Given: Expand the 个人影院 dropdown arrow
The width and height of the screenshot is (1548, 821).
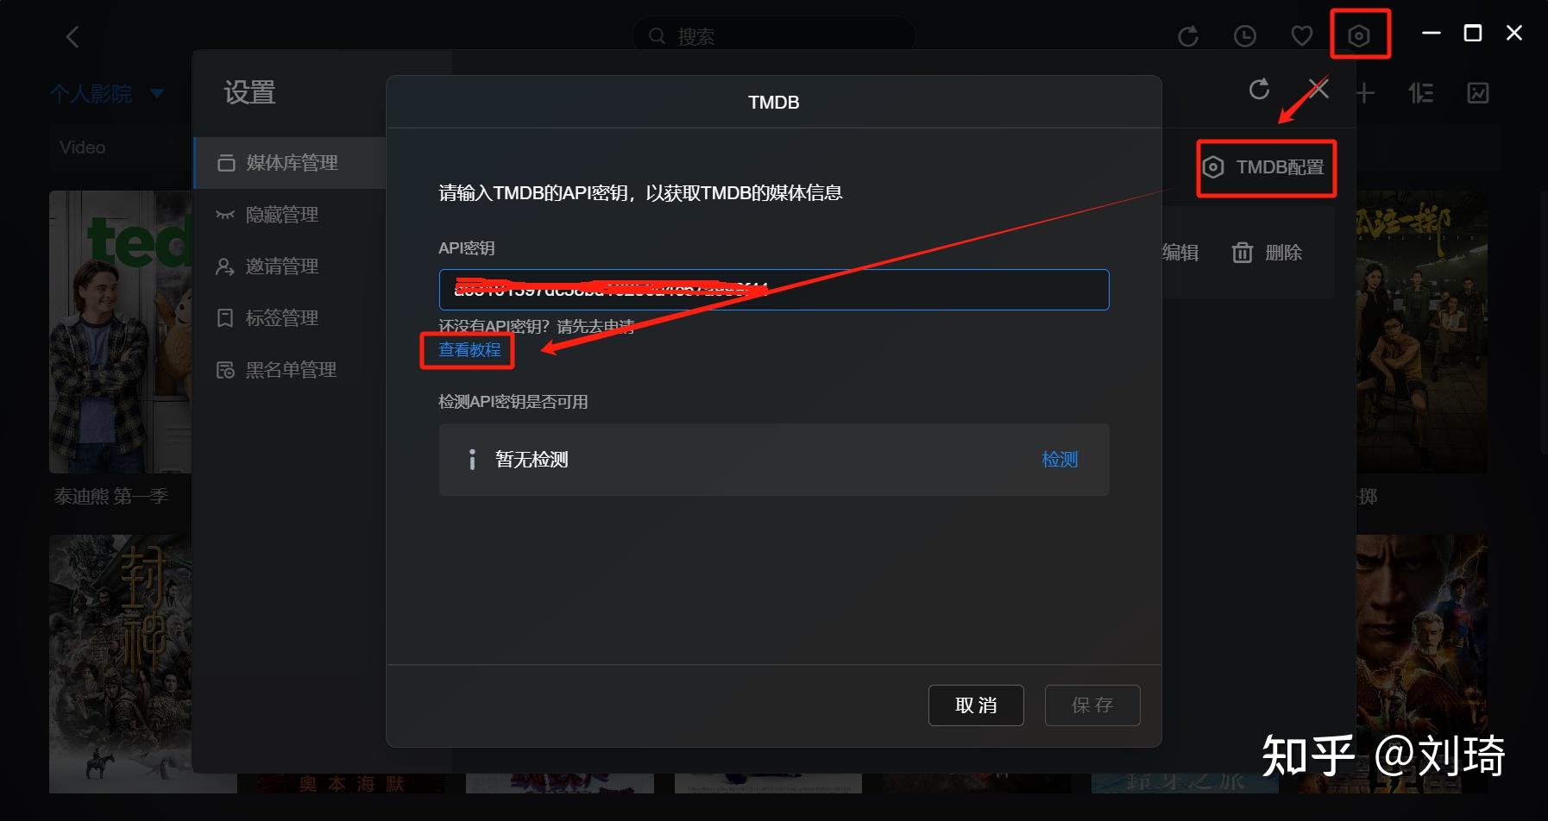Looking at the screenshot, I should pos(157,93).
